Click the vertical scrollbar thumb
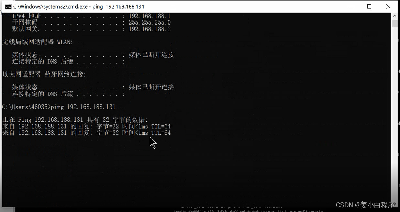Viewport: 400px width, 212px height. point(395,23)
